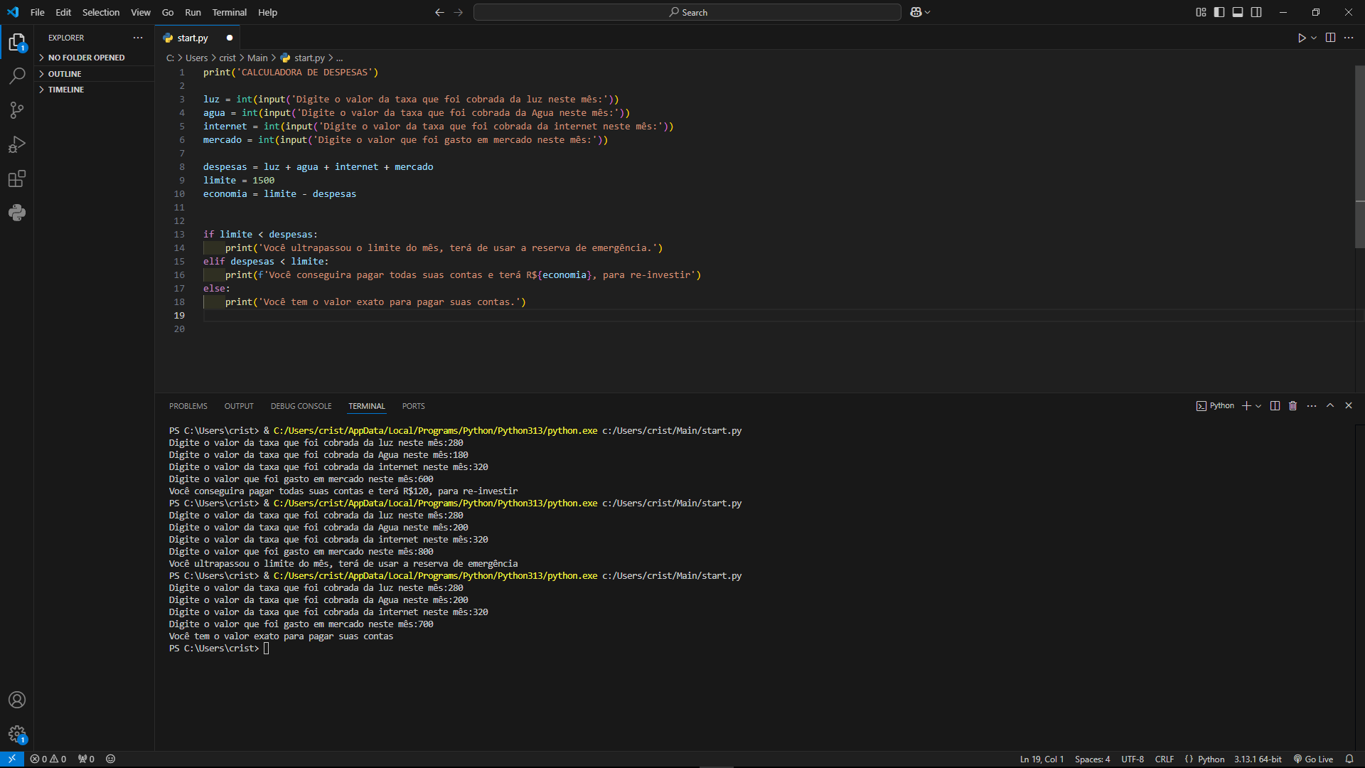Open the Manage gear icon
The height and width of the screenshot is (768, 1365).
click(x=17, y=734)
